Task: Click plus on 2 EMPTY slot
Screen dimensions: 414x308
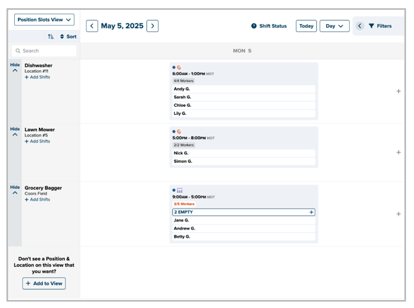Action: tap(311, 212)
